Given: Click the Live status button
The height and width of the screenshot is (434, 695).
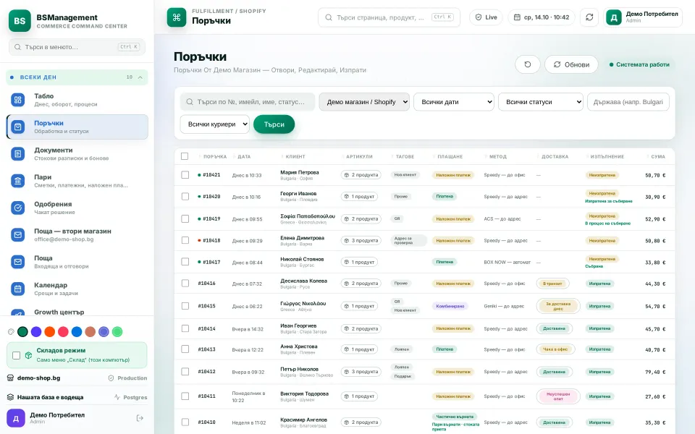Looking at the screenshot, I should pyautogui.click(x=486, y=17).
